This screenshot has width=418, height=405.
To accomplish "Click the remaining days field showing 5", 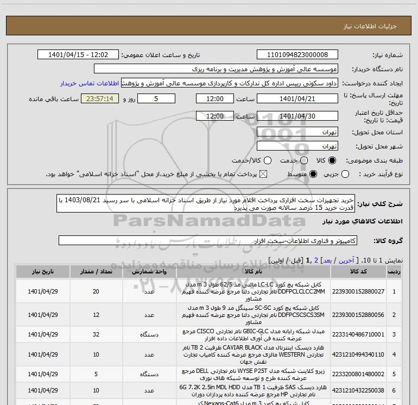I will [156, 99].
